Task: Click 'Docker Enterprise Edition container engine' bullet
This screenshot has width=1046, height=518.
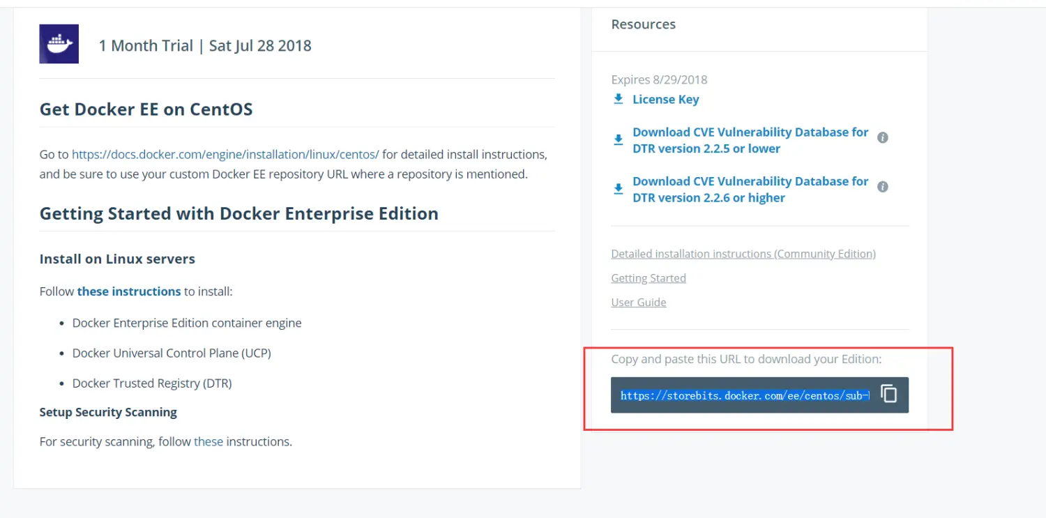Action: (187, 323)
